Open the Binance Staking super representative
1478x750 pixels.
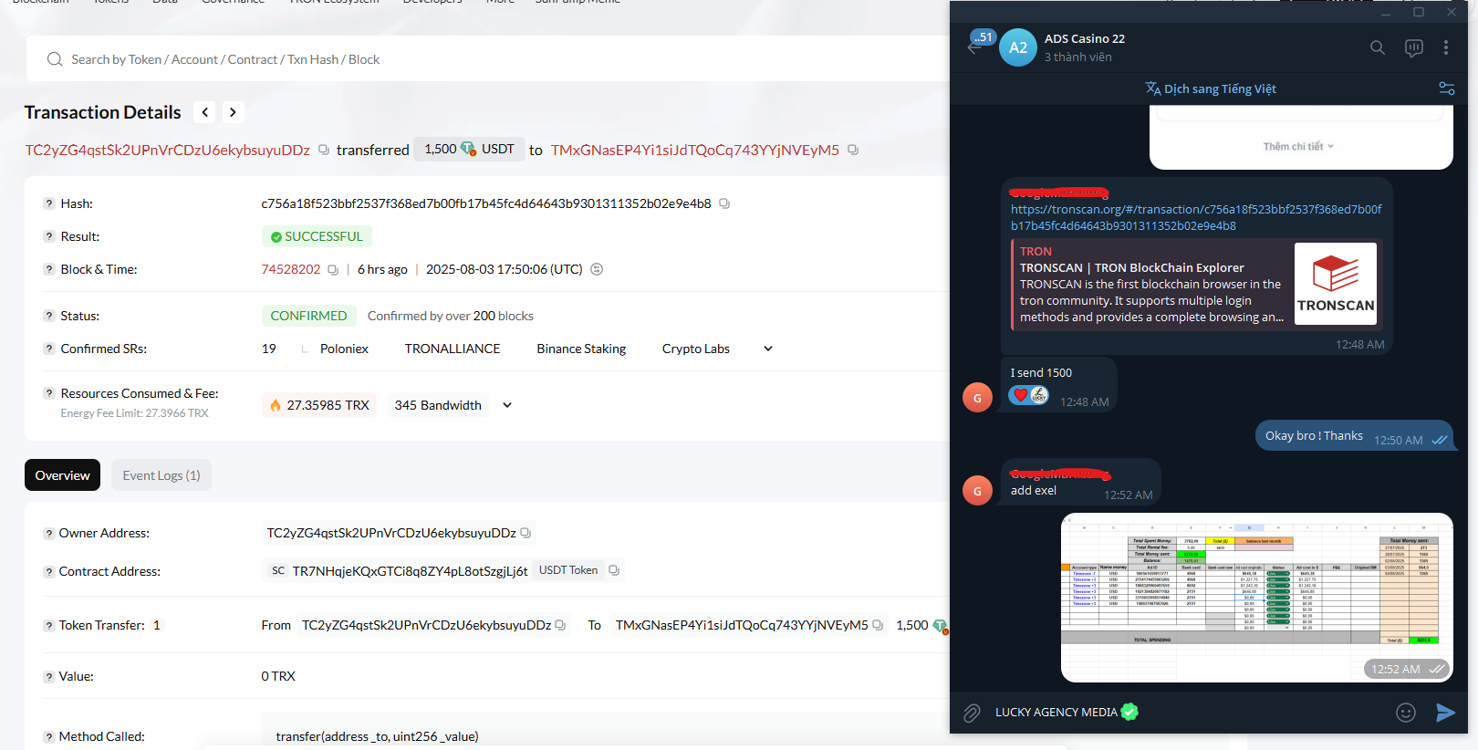581,349
